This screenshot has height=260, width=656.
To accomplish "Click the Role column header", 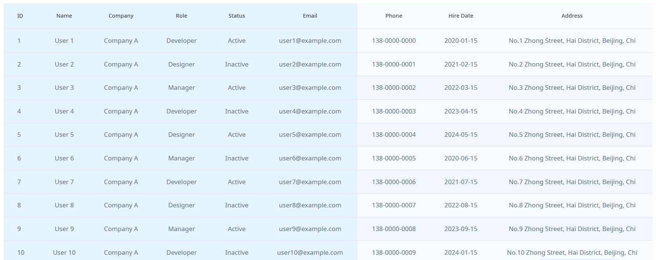I will [182, 16].
